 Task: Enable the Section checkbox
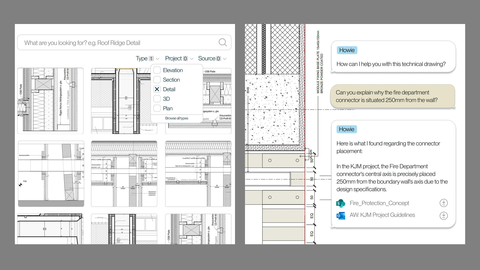coord(157,80)
